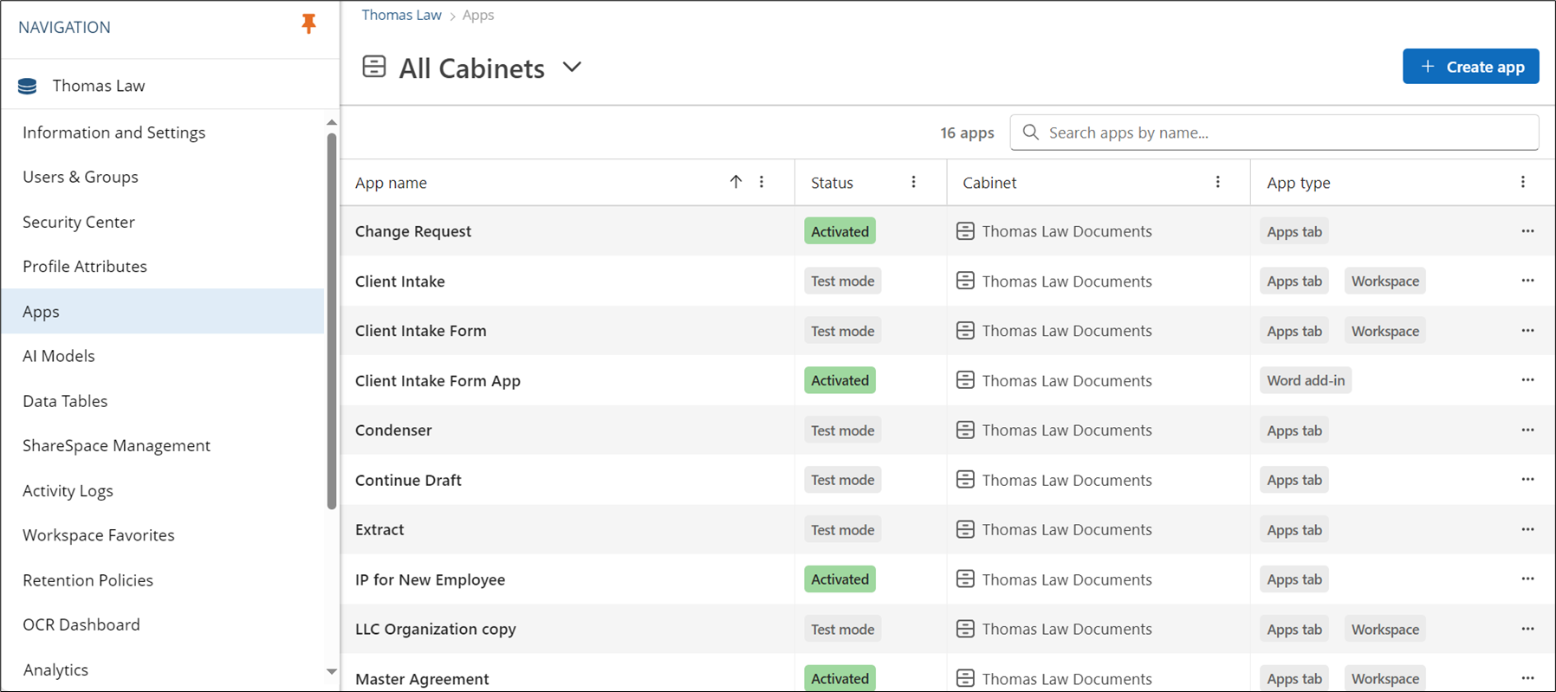Navigate to ShareSpace Management
Image resolution: width=1556 pixels, height=692 pixels.
(x=116, y=445)
